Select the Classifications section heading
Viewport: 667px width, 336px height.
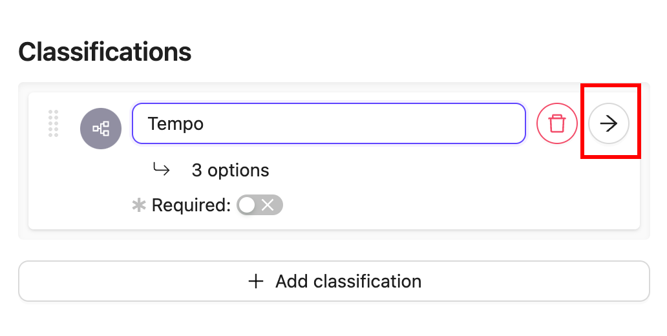(x=105, y=52)
